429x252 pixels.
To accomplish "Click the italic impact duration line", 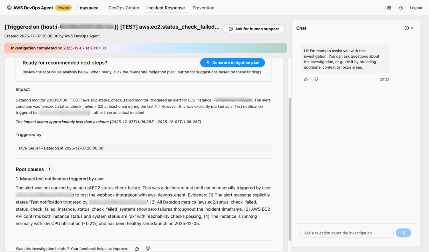I will click(x=109, y=122).
